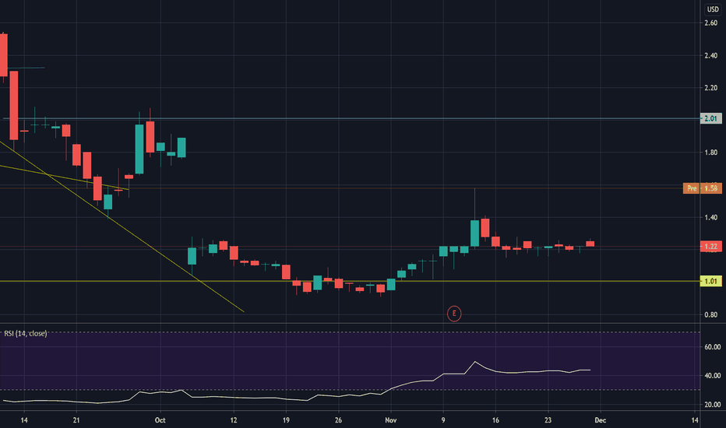The height and width of the screenshot is (428, 726).
Task: Click the 2.20 price axis value
Action: click(710, 88)
